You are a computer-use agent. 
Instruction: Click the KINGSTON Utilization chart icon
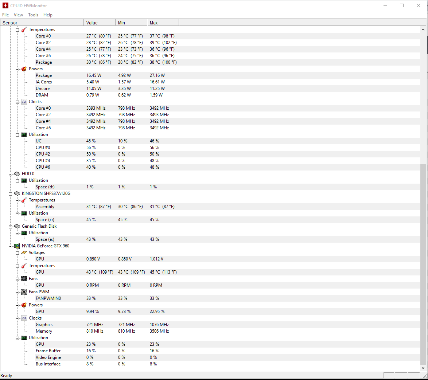pos(24,213)
